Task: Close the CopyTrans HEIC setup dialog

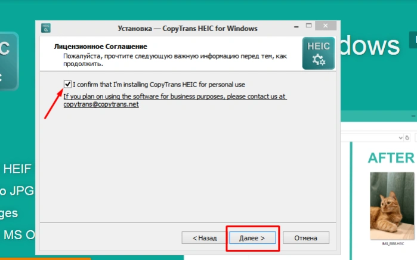Action: [326, 26]
